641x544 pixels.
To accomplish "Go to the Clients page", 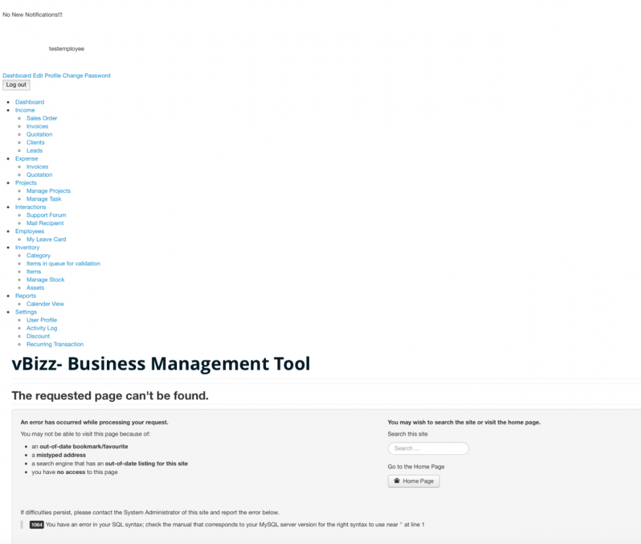I will (35, 143).
